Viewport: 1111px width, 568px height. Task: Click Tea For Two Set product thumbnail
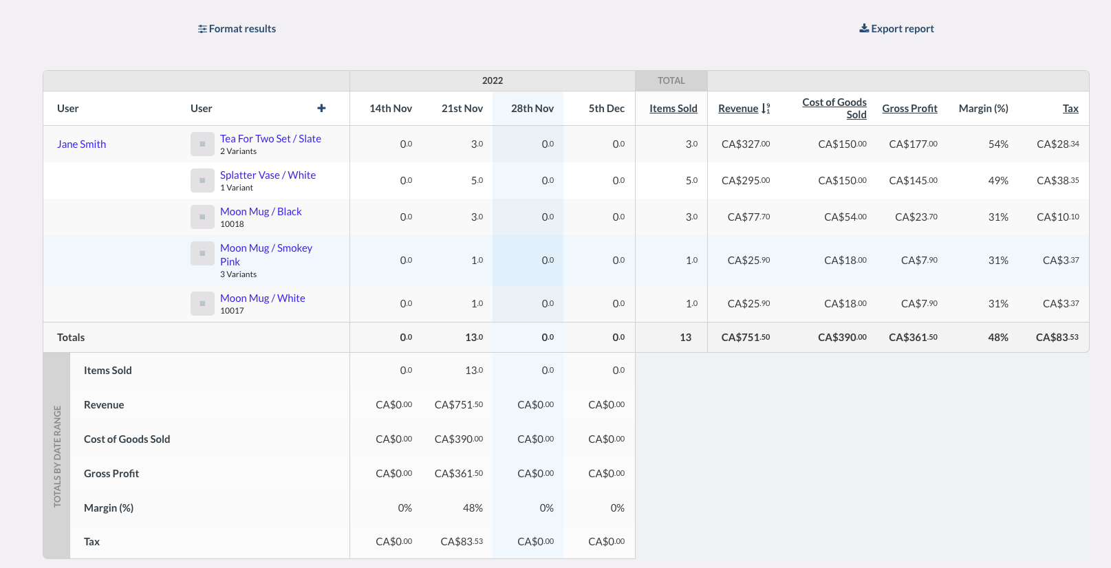pyautogui.click(x=202, y=144)
